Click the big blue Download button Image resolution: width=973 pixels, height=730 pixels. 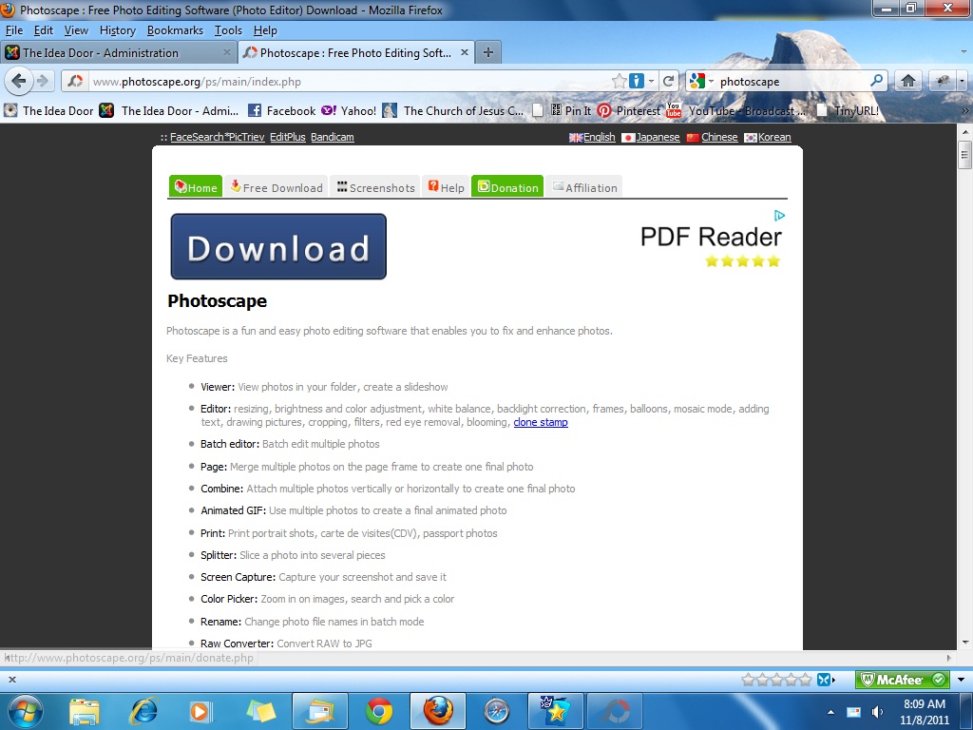pyautogui.click(x=278, y=246)
